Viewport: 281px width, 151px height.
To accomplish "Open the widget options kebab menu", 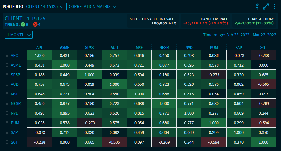I will [x=275, y=6].
